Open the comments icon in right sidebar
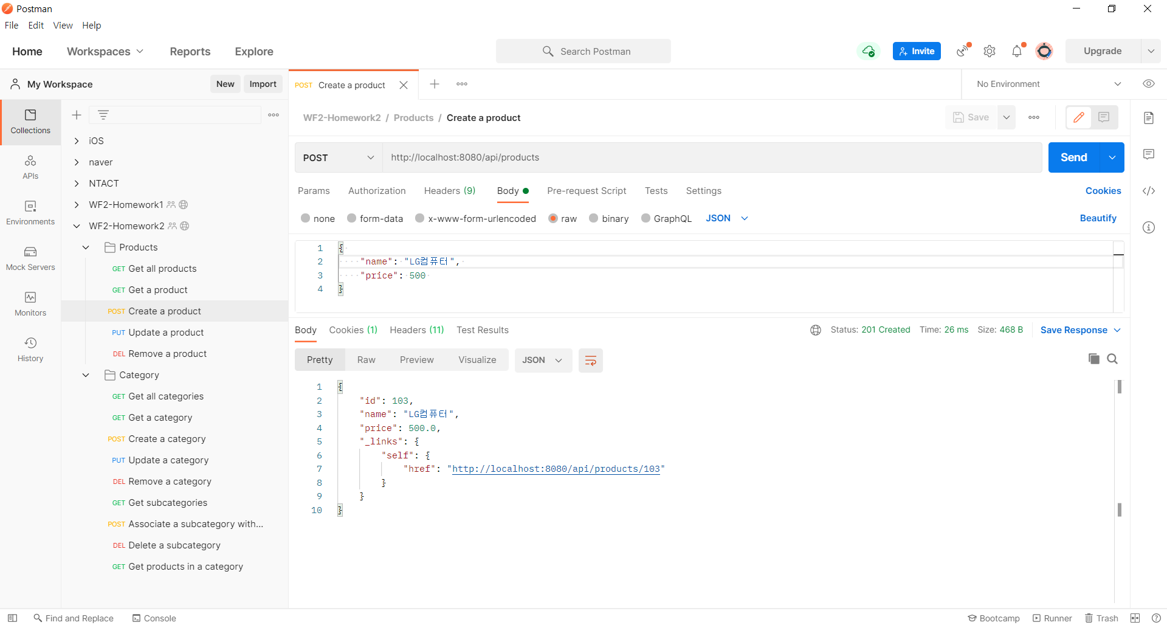The height and width of the screenshot is (625, 1167). tap(1149, 154)
